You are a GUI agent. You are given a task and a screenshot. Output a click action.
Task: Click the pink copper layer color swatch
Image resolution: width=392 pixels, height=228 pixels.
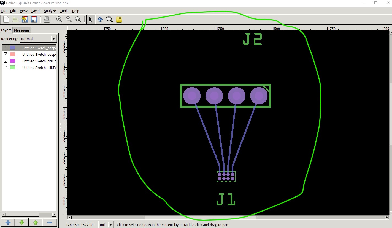click(12, 54)
